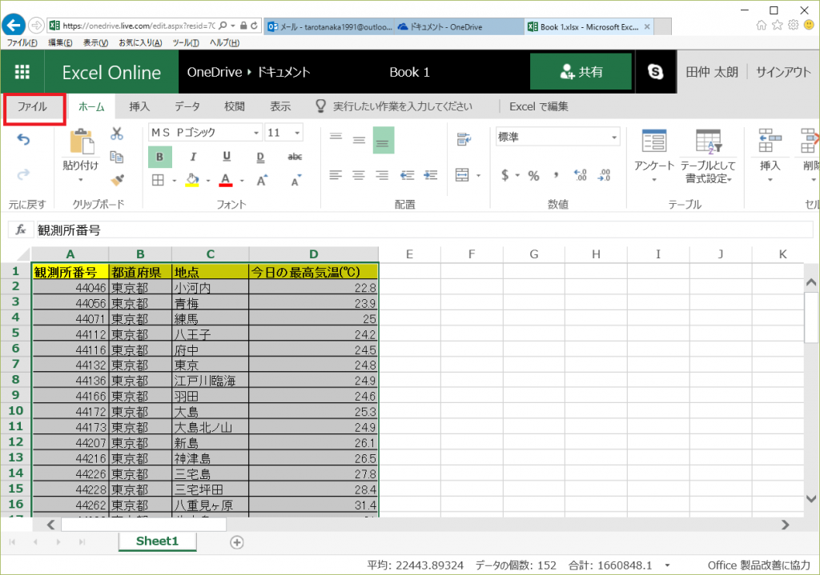Expand the Paste options arrow
The image size is (820, 575).
point(81,180)
